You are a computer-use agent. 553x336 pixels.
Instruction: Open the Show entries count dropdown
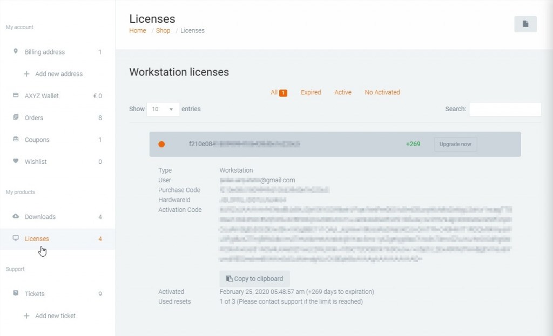click(163, 109)
